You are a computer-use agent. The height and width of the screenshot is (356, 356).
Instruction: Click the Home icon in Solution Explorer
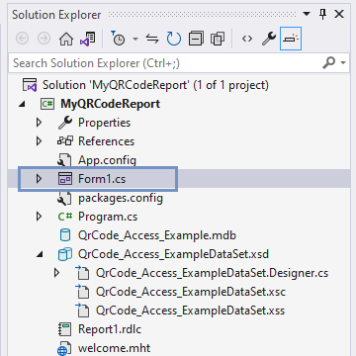(x=66, y=40)
